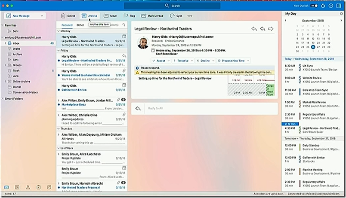Compose with the New Message button
This screenshot has width=346, height=198.
click(x=22, y=16)
